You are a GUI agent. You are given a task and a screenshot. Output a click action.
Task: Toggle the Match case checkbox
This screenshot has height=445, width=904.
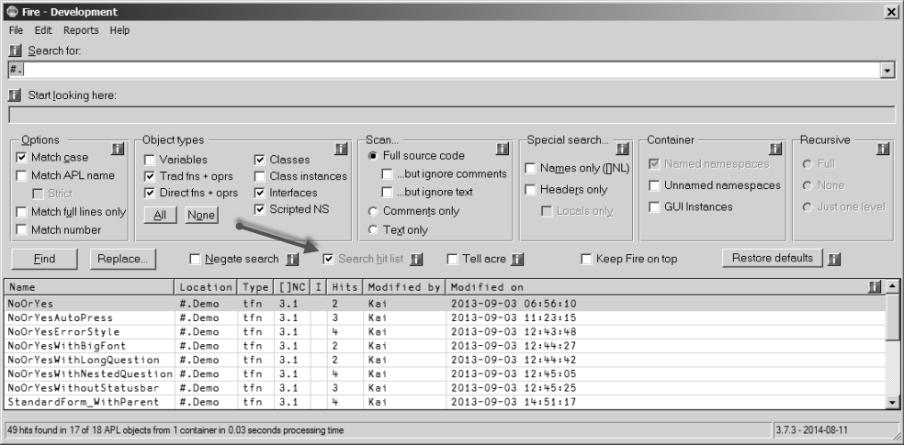click(x=21, y=157)
